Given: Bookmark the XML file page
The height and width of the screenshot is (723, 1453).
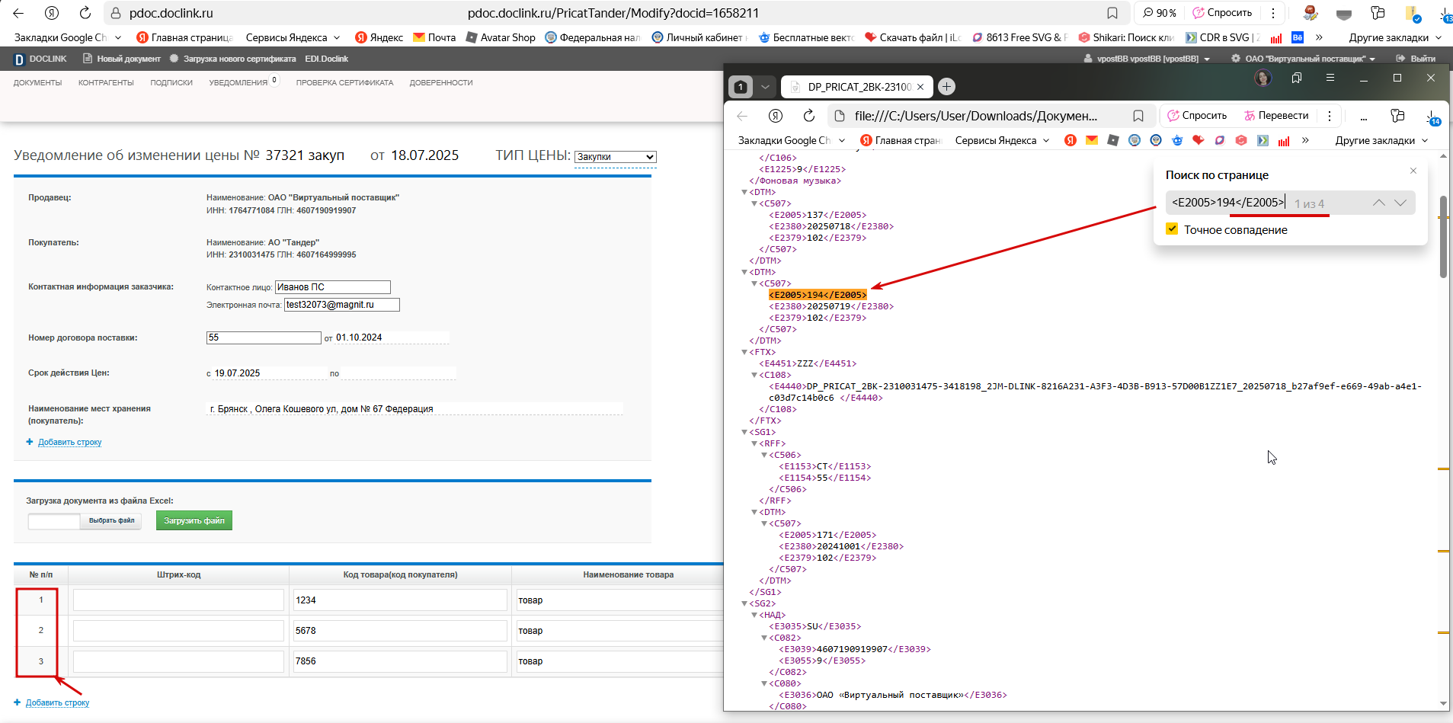Looking at the screenshot, I should point(1138,116).
